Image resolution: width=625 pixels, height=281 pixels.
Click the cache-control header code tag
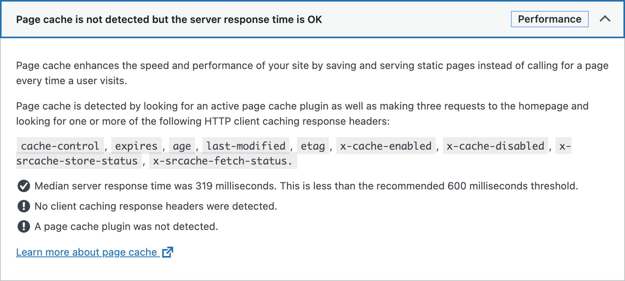60,146
